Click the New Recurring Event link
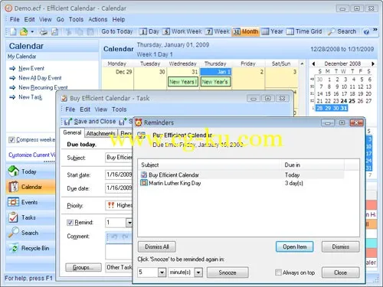Viewport: 383px width, 287px height. pyautogui.click(x=43, y=87)
